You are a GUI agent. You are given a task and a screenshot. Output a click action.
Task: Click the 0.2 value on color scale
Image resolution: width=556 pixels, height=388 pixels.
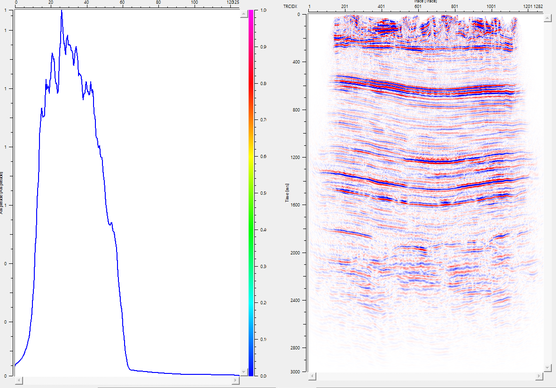tap(263, 303)
